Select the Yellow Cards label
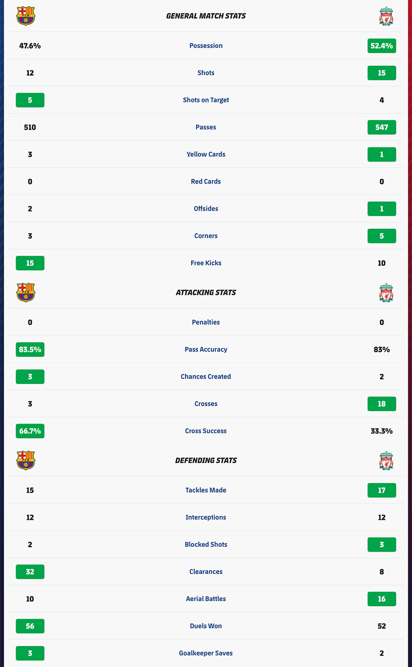The height and width of the screenshot is (667, 412). click(206, 154)
